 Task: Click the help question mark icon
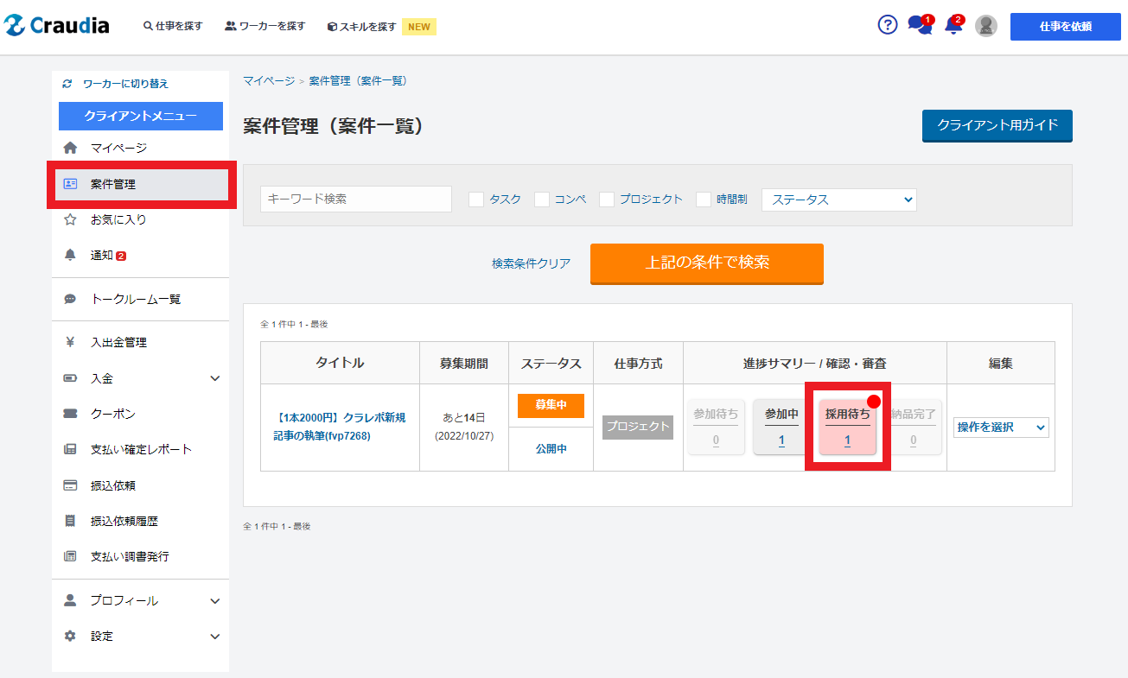(888, 25)
